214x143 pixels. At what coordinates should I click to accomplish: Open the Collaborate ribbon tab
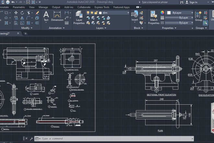pyautogui.click(x=84, y=7)
